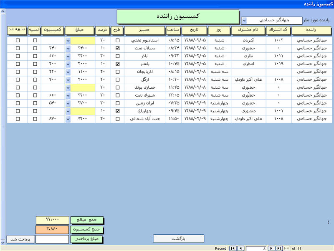Expand مبلغ dropdown in باهنر row
This screenshot has height=251, width=334.
click(68, 64)
